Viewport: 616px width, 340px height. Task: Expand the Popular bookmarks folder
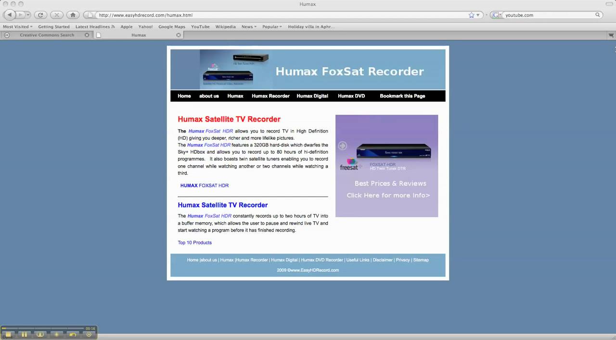pyautogui.click(x=272, y=27)
